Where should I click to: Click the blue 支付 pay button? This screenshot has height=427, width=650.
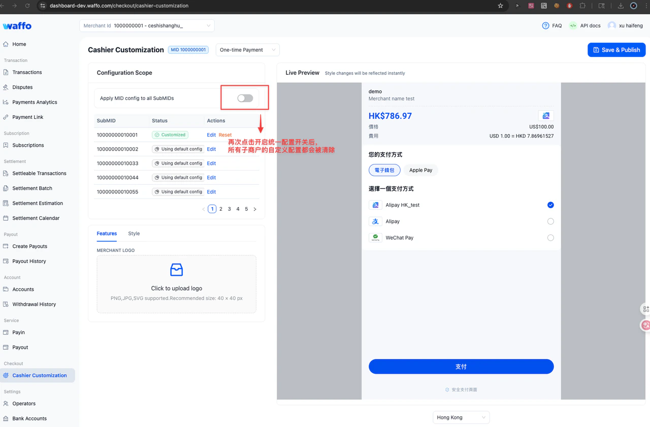point(461,367)
